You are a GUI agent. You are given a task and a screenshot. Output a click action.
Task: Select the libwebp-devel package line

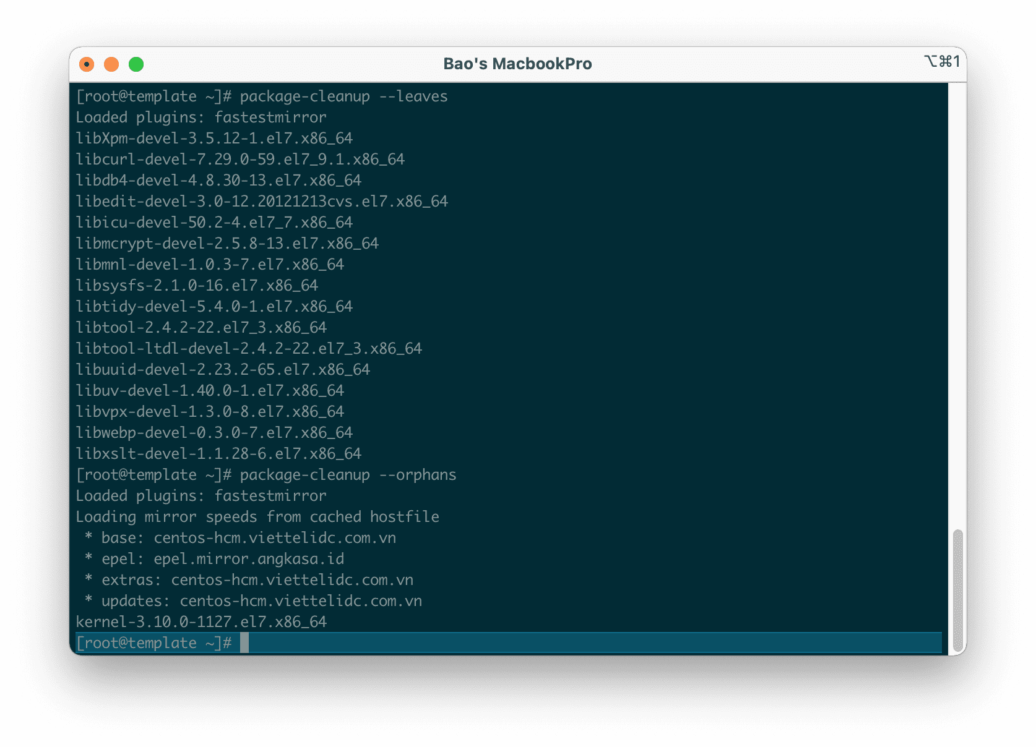(214, 432)
